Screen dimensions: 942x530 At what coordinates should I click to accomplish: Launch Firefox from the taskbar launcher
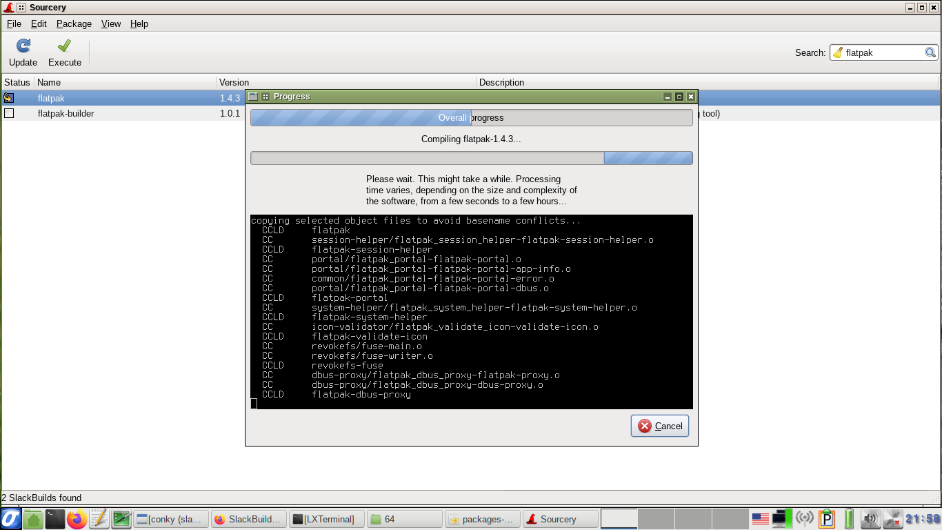tap(77, 519)
